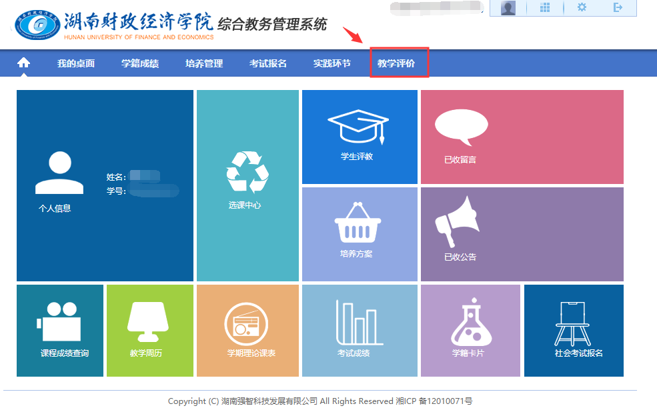This screenshot has width=657, height=412.
Task: Open 已收留言 received messages
Action: coord(522,137)
